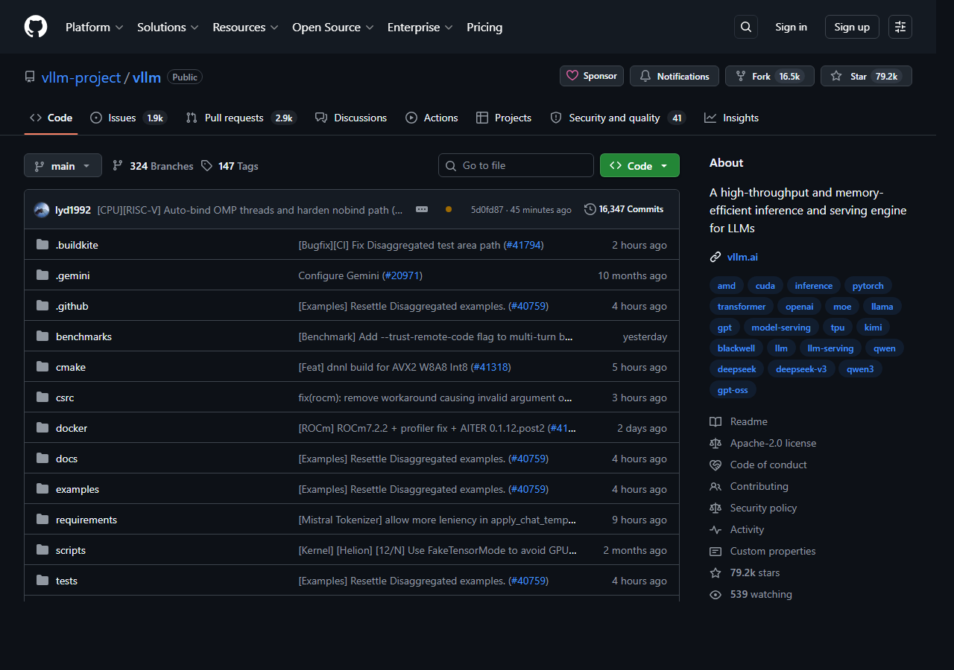The width and height of the screenshot is (954, 670).
Task: Open the Projects tab
Action: (504, 118)
